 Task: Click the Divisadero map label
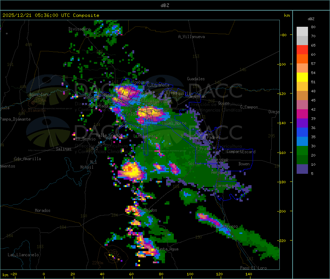(79, 29)
